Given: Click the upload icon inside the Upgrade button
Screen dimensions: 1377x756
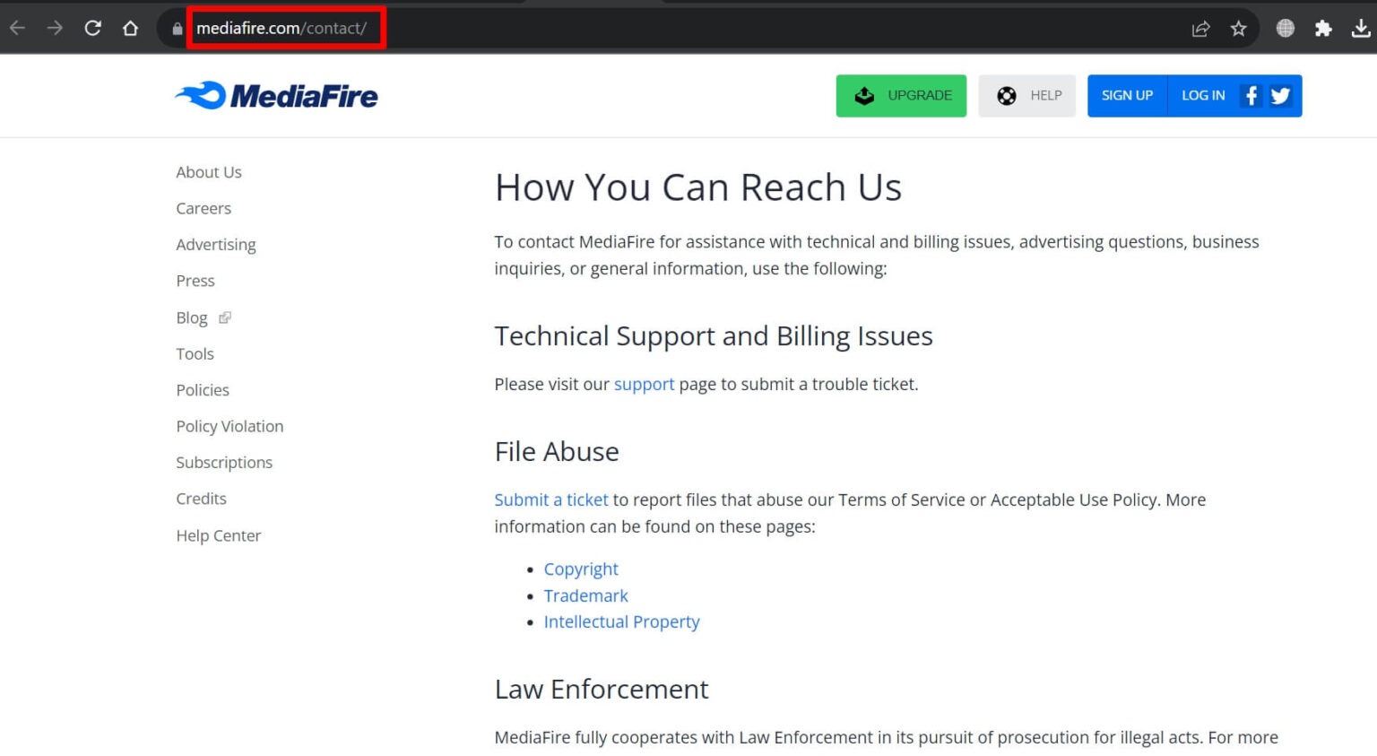Looking at the screenshot, I should click(x=864, y=95).
